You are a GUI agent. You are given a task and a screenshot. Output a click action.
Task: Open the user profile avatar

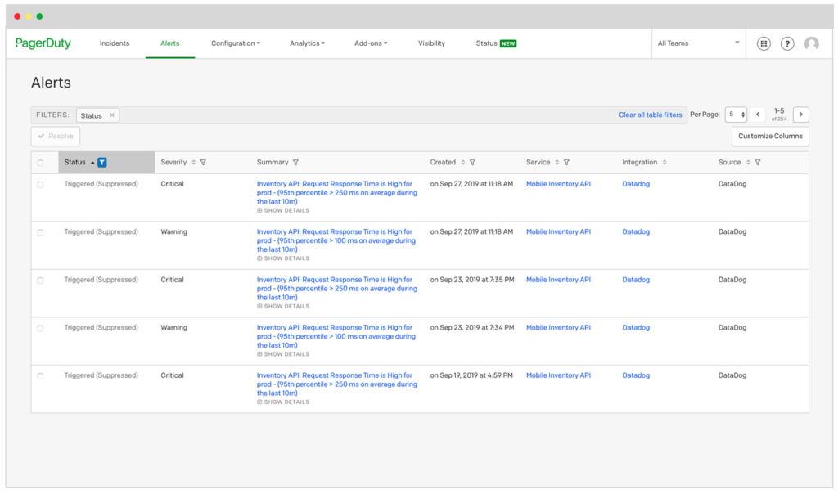click(x=811, y=44)
